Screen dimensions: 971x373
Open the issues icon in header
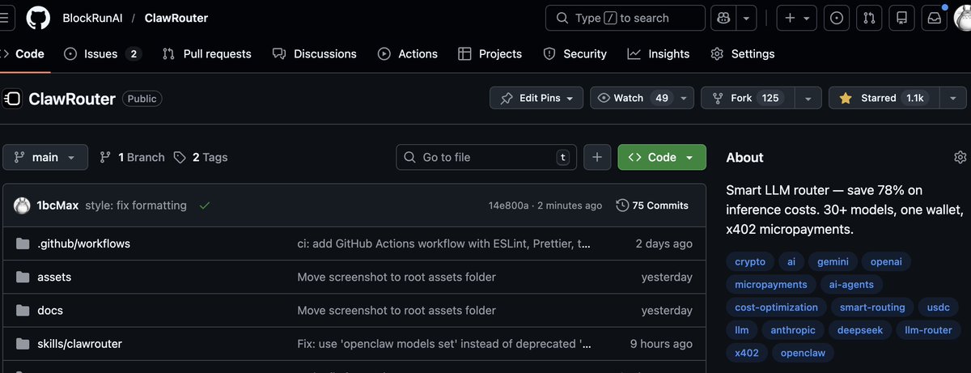pos(837,18)
